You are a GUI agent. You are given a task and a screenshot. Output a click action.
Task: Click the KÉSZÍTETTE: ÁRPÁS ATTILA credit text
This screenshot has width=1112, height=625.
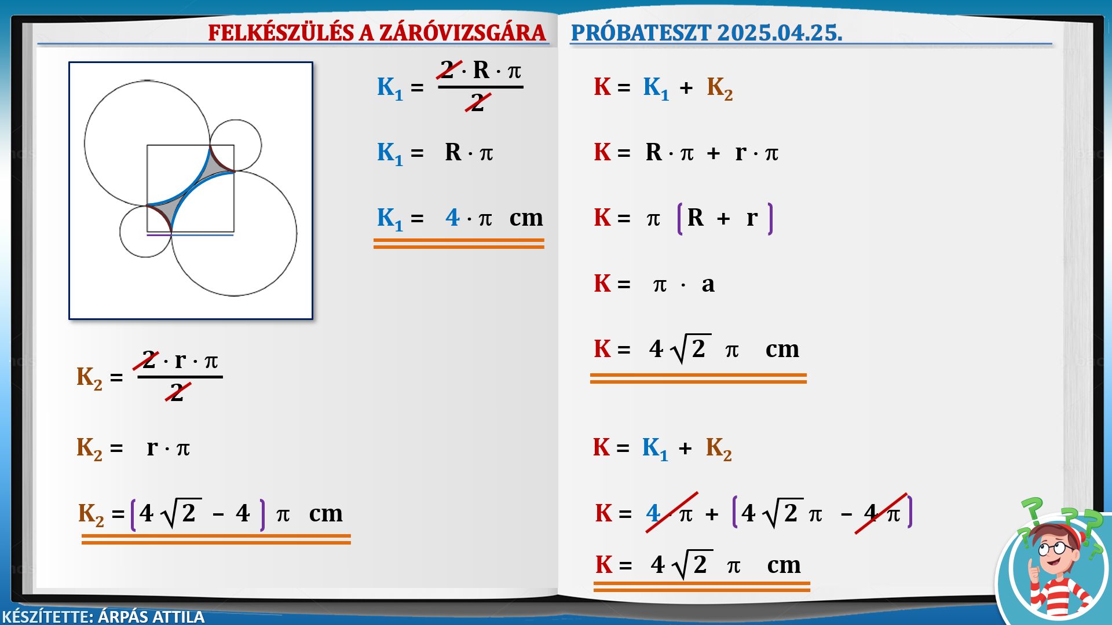coord(103,616)
